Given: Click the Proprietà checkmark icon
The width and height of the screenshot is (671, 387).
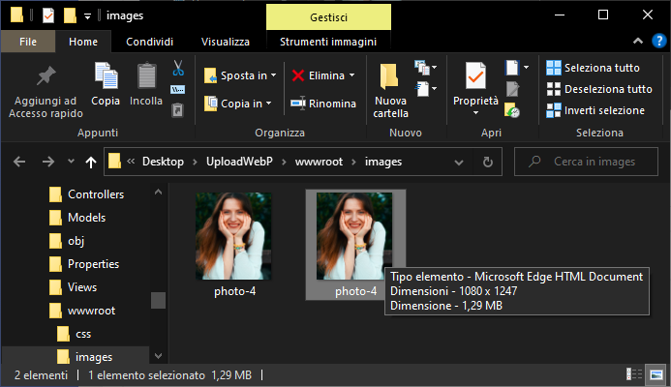Looking at the screenshot, I should tap(475, 76).
